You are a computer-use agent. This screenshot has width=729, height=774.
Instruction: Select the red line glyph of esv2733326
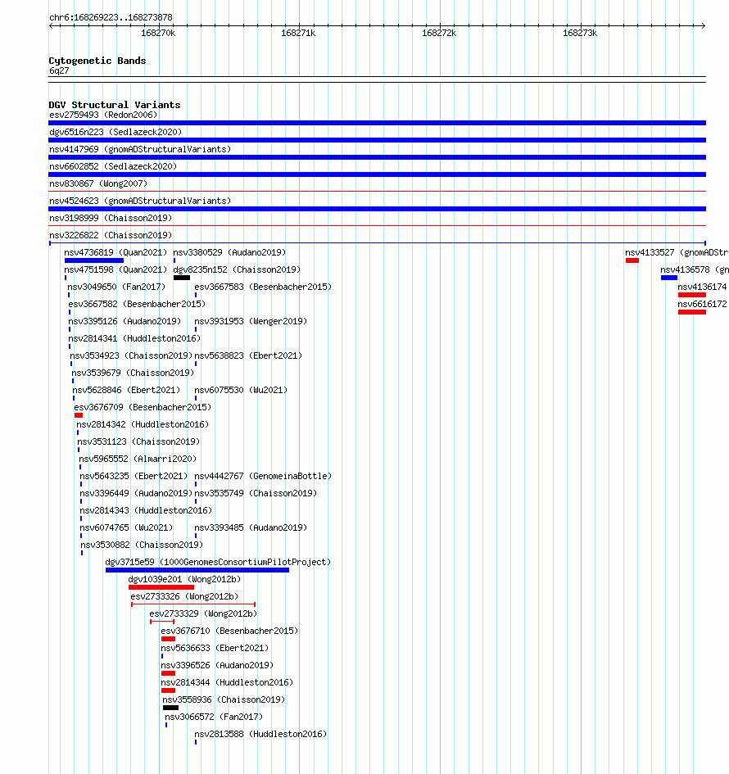point(193,604)
